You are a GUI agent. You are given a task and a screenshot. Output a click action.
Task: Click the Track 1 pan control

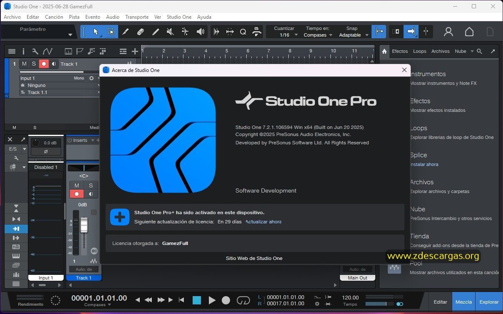[84, 168]
